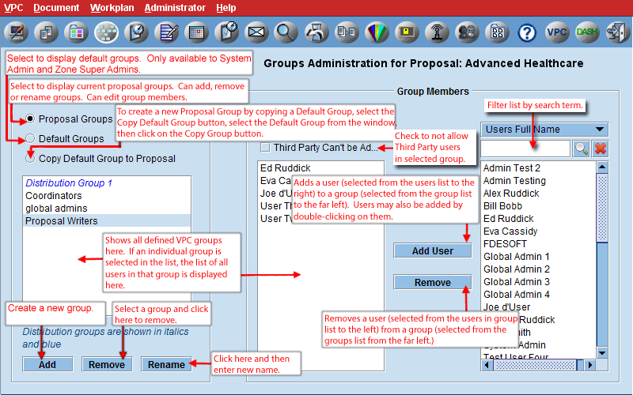Select Admin Test 2 in users list
This screenshot has width=633, height=395.
tap(539, 167)
